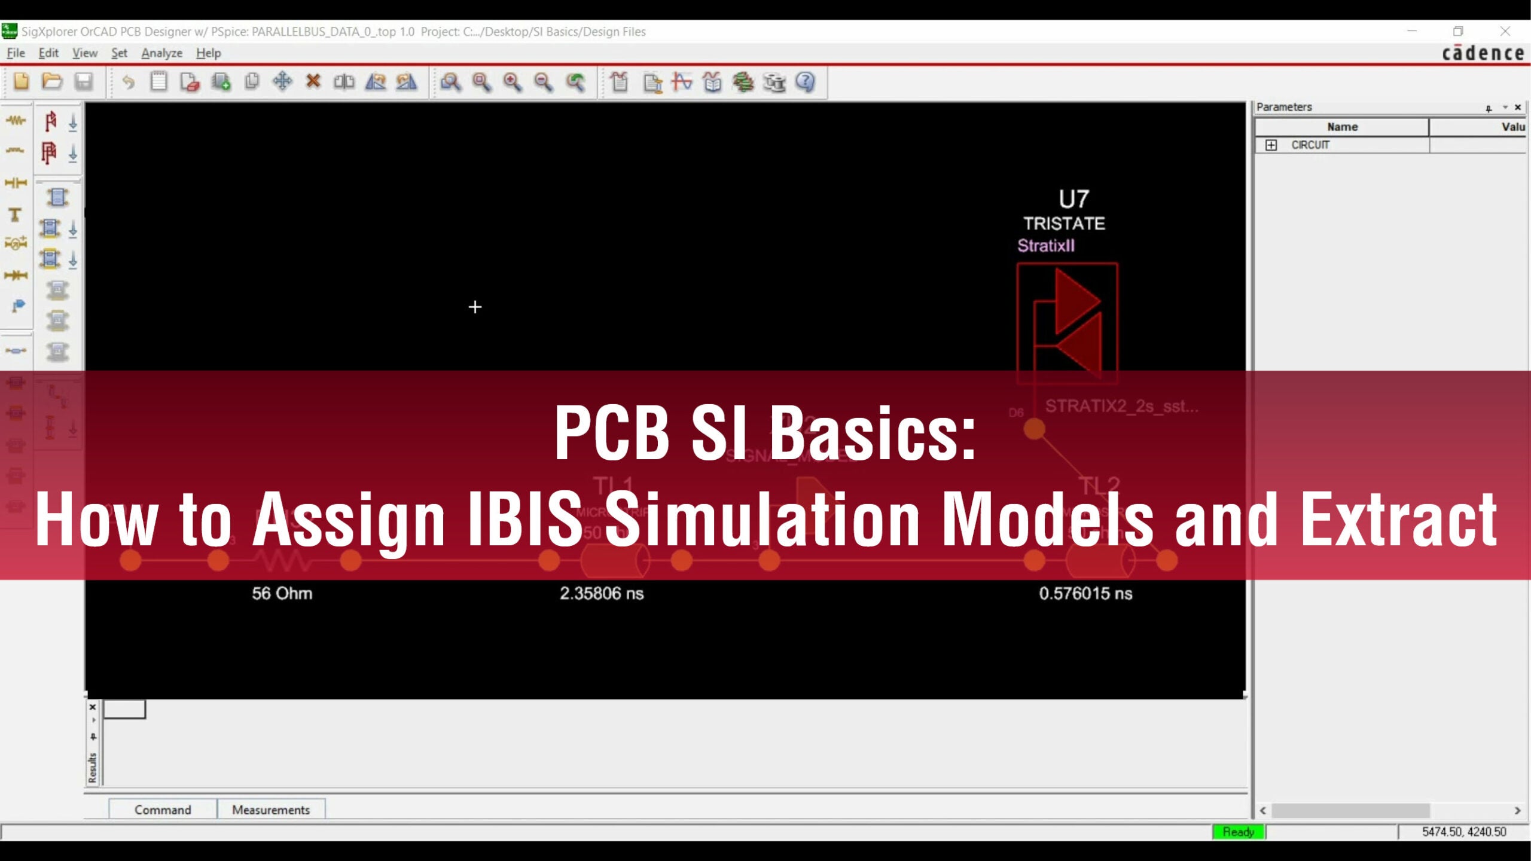Open the Help menu

coord(208,53)
